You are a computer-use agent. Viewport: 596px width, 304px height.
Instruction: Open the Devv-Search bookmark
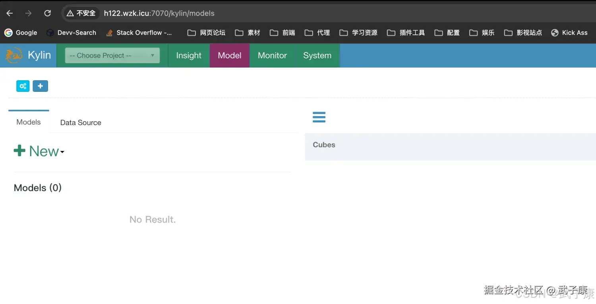pos(71,33)
